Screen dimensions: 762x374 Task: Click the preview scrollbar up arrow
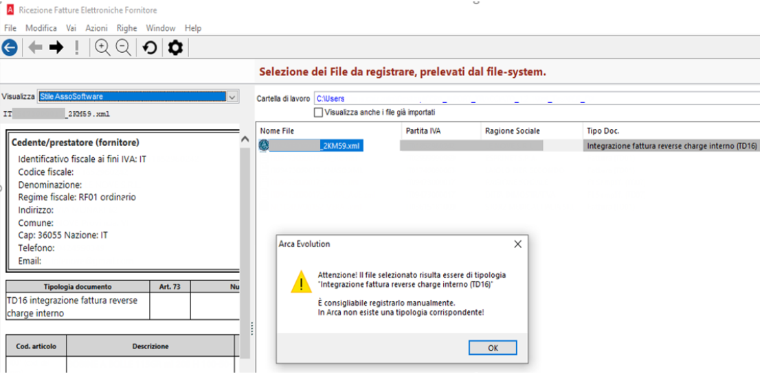(245, 139)
